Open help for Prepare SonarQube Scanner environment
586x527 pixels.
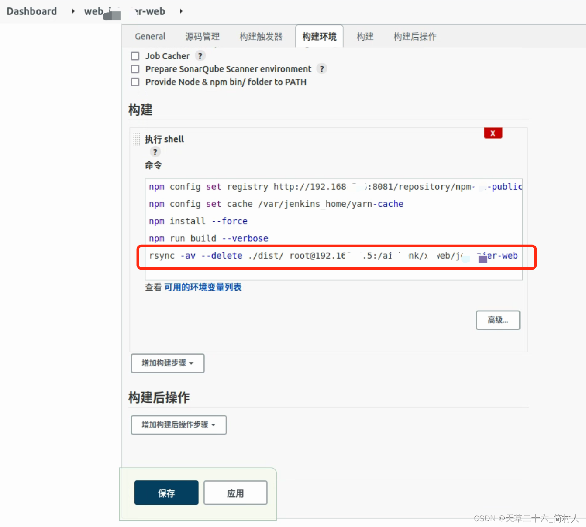point(322,69)
